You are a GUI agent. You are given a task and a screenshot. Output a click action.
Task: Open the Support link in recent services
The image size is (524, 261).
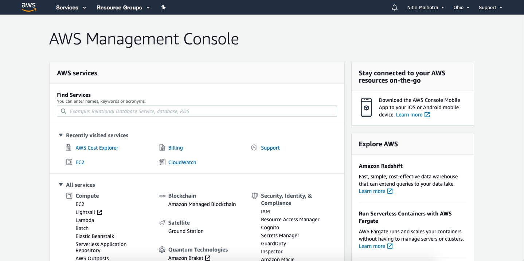270,148
